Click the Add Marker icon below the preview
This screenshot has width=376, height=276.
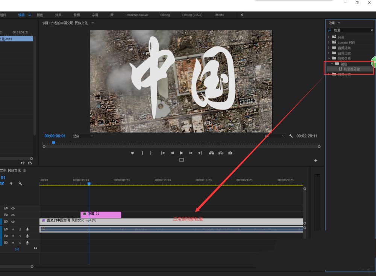tap(132, 153)
